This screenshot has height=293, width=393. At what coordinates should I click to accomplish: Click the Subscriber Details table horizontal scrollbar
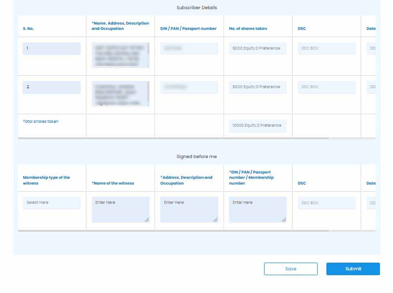coord(174,138)
